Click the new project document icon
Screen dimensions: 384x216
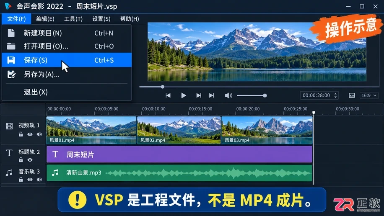click(11, 33)
